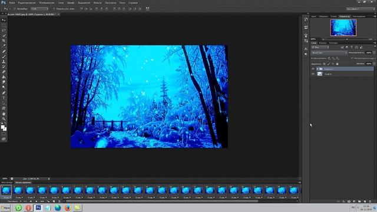The image size is (377, 212).
Task: Select the Lasso tool
Action: click(4, 31)
